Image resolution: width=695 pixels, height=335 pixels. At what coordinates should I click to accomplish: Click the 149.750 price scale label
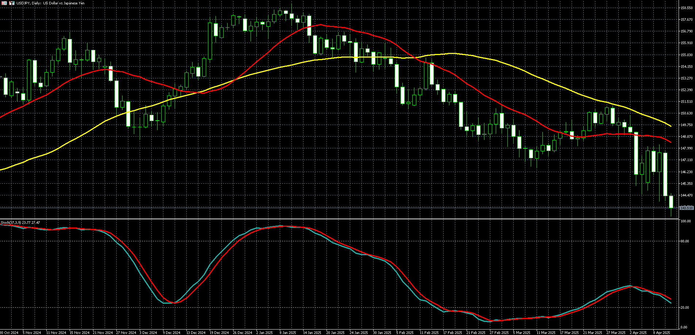coord(687,125)
